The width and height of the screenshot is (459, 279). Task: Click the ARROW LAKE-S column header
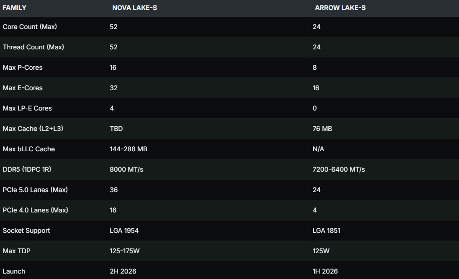pos(340,8)
